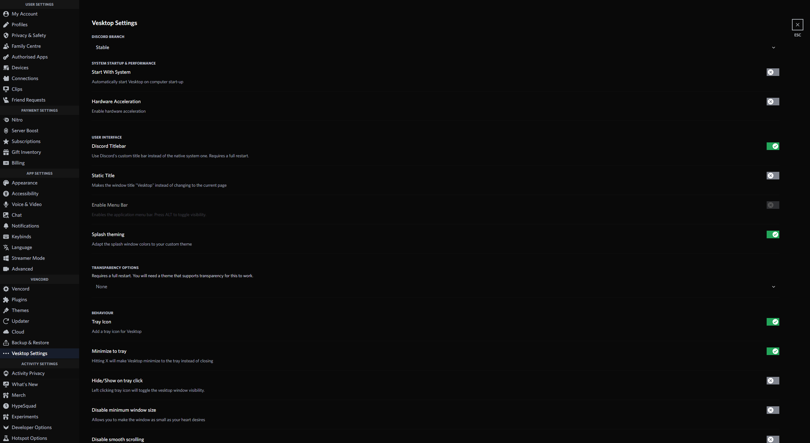Click the Updater icon
The width and height of the screenshot is (810, 443).
click(6, 321)
